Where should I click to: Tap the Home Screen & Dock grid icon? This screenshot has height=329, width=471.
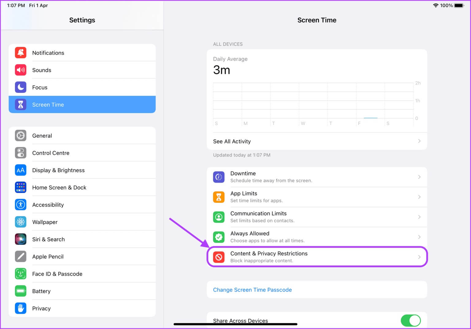click(x=21, y=187)
